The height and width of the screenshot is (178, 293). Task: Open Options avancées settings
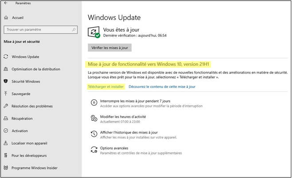(114, 148)
